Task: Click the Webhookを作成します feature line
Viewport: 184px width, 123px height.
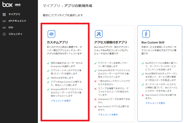Action: click(62, 78)
